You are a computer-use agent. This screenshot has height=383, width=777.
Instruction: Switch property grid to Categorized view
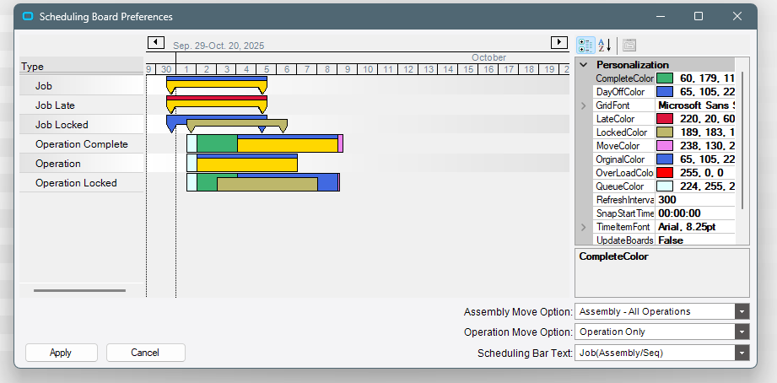pyautogui.click(x=585, y=45)
